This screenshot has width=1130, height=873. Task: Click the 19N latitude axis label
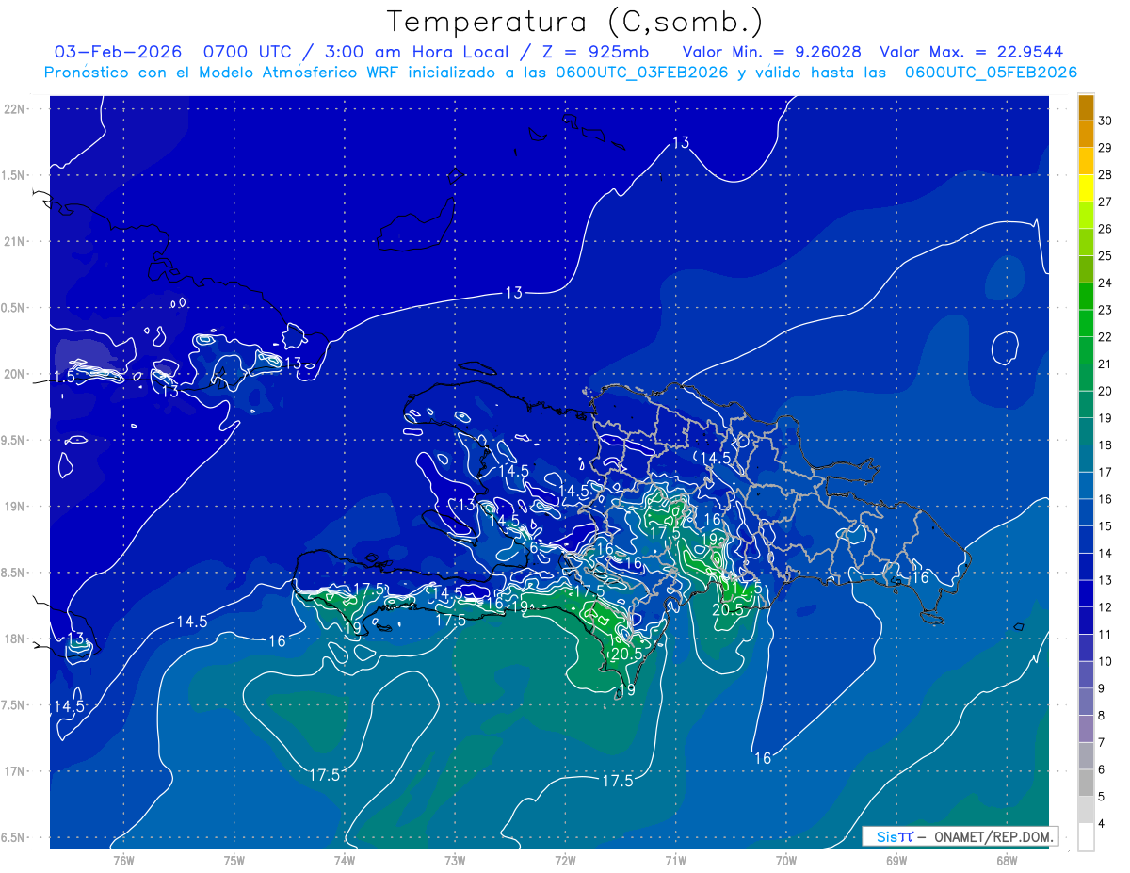tap(15, 507)
